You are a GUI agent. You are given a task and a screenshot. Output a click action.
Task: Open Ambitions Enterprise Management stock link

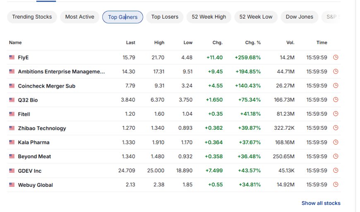tap(61, 72)
